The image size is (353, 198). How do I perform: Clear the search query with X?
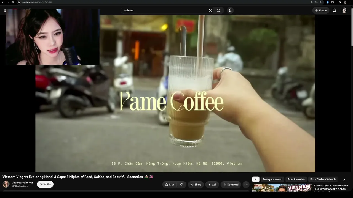point(210,10)
